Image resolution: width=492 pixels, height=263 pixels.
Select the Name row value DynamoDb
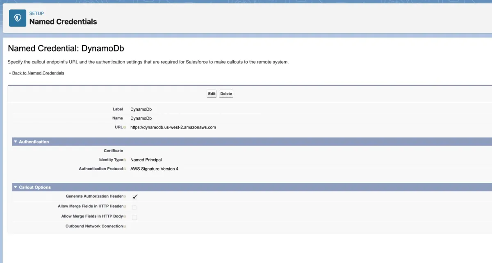point(141,118)
